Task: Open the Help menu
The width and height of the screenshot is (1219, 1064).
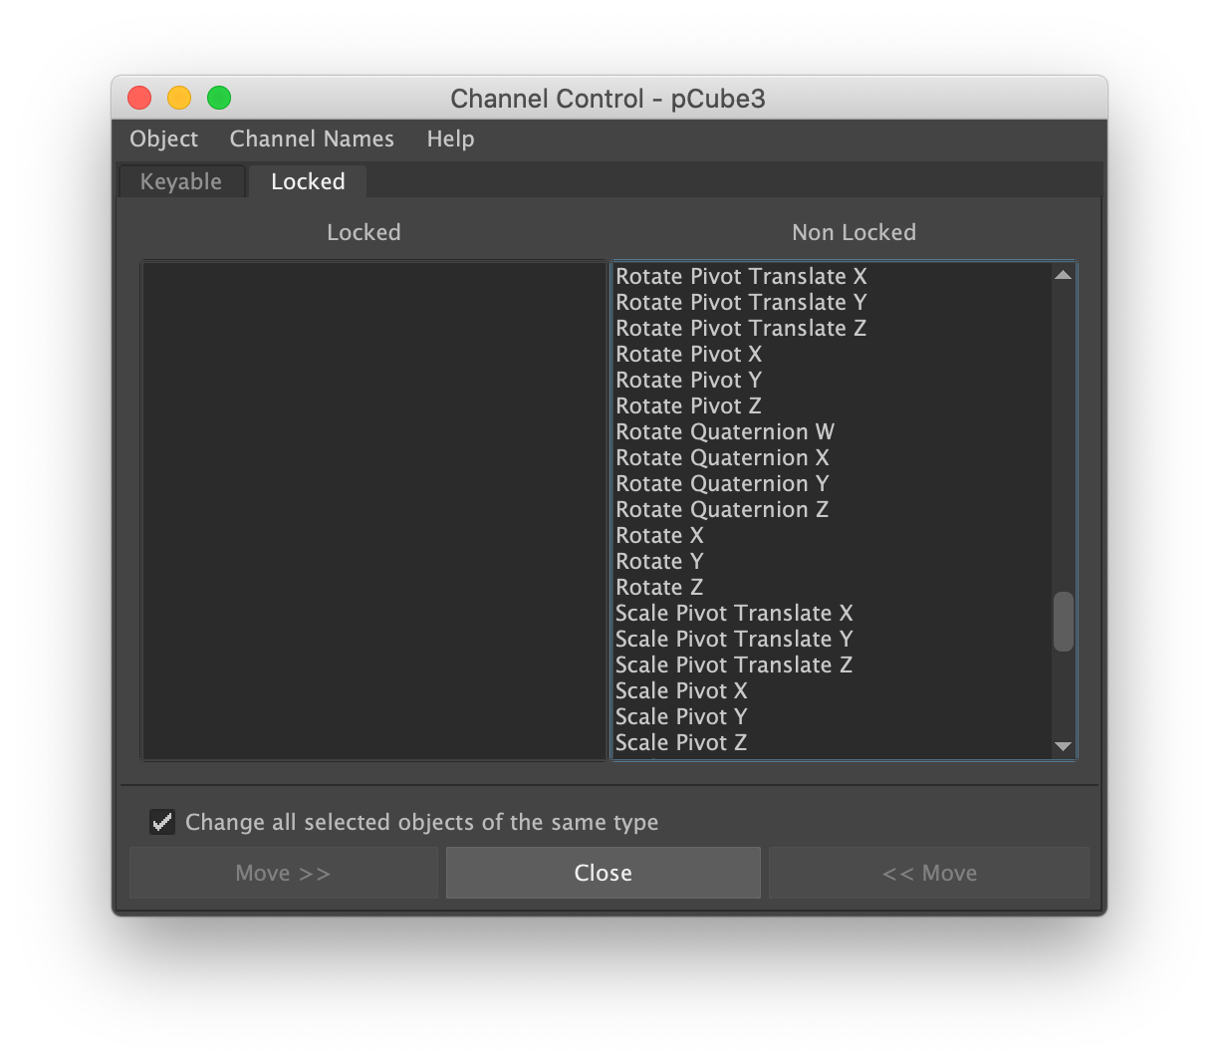Action: (450, 139)
